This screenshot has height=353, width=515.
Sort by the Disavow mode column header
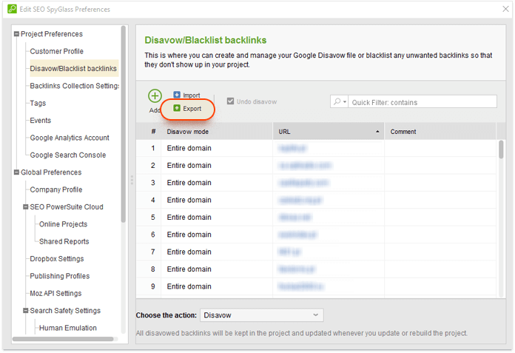pos(217,132)
